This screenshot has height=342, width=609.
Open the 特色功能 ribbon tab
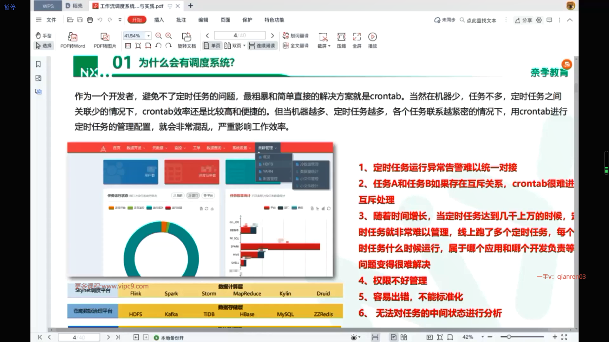tap(274, 20)
